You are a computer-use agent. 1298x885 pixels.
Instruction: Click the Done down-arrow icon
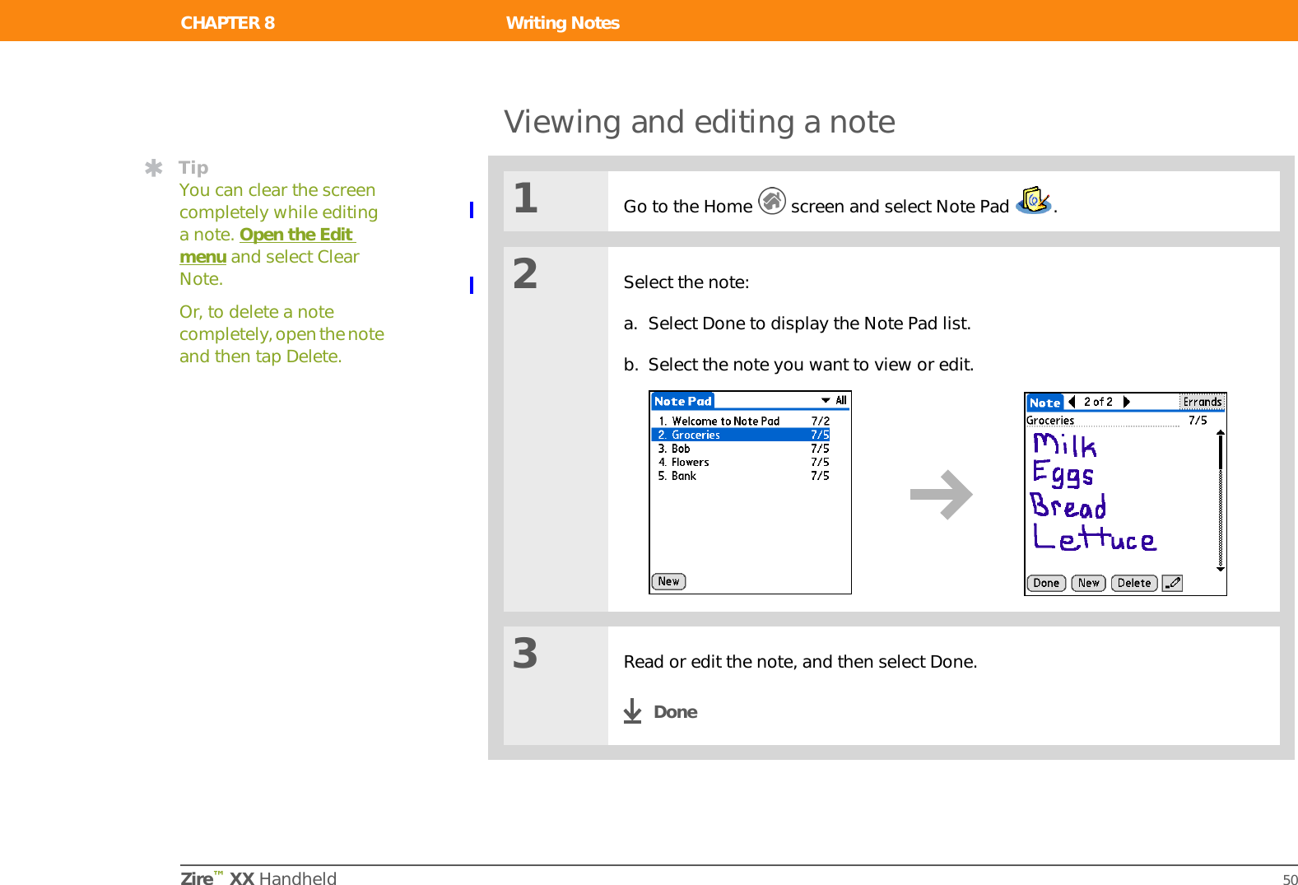tap(632, 711)
